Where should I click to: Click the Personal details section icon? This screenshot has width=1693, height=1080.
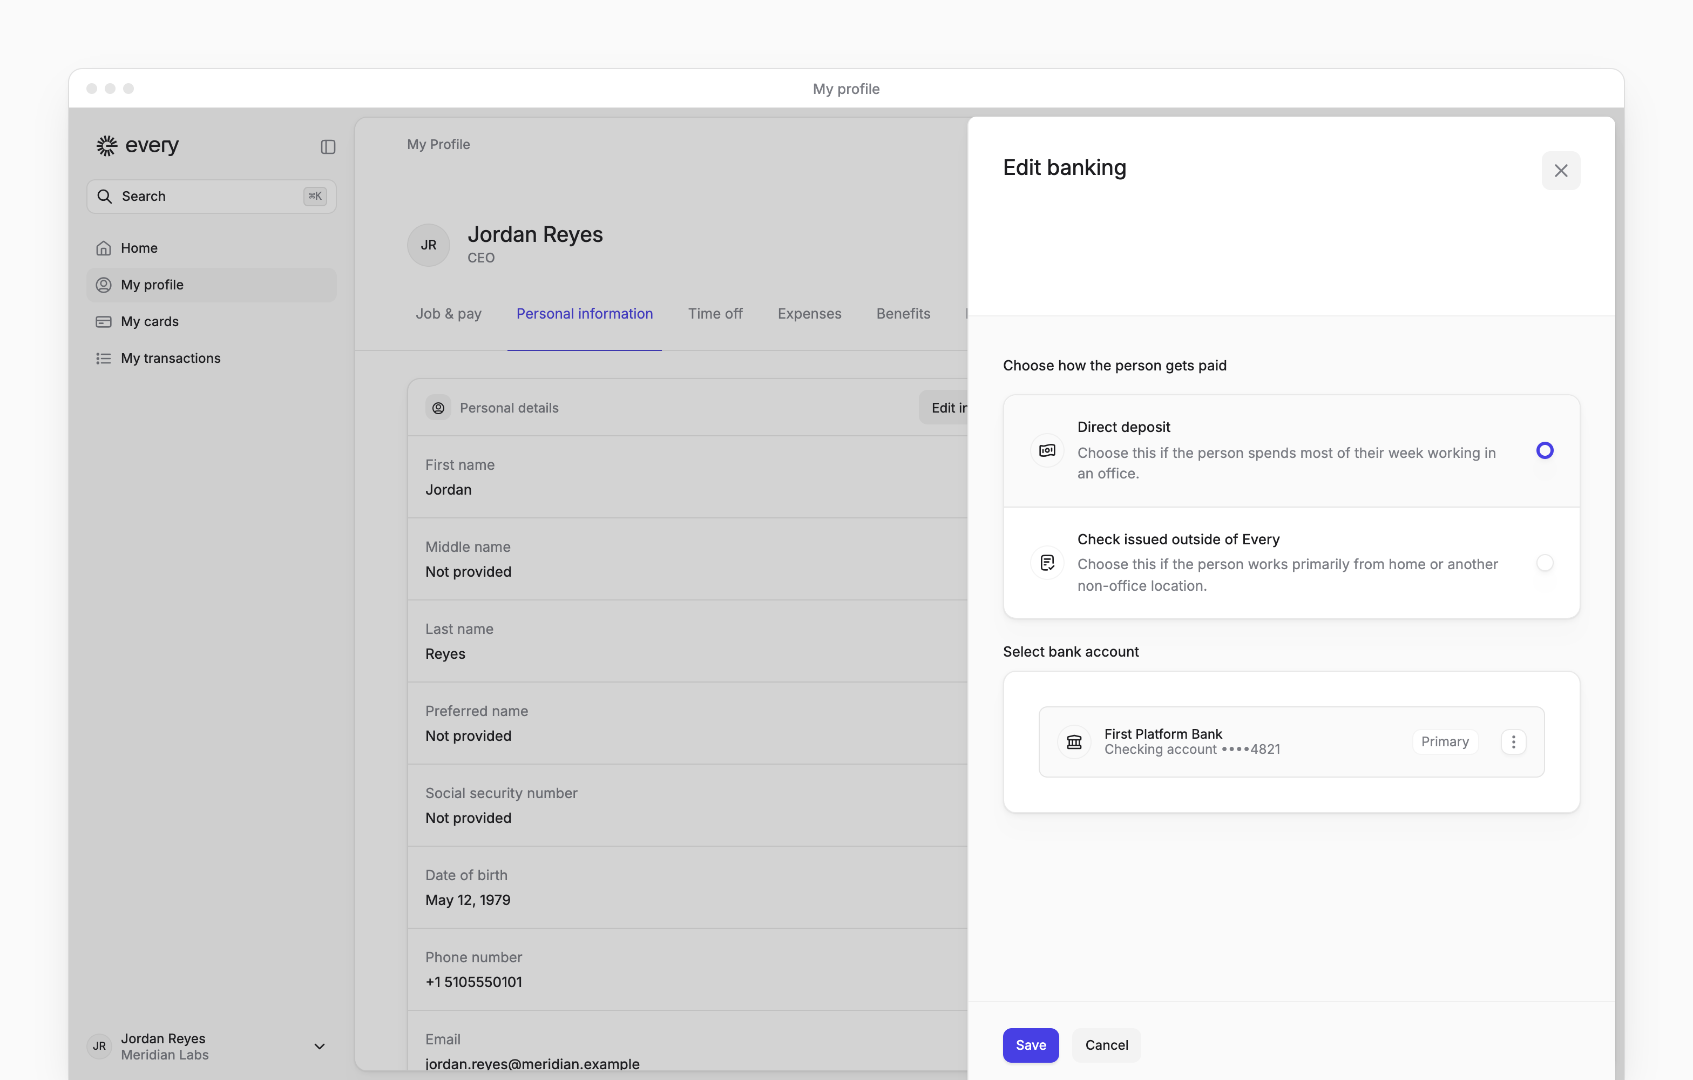coord(438,408)
